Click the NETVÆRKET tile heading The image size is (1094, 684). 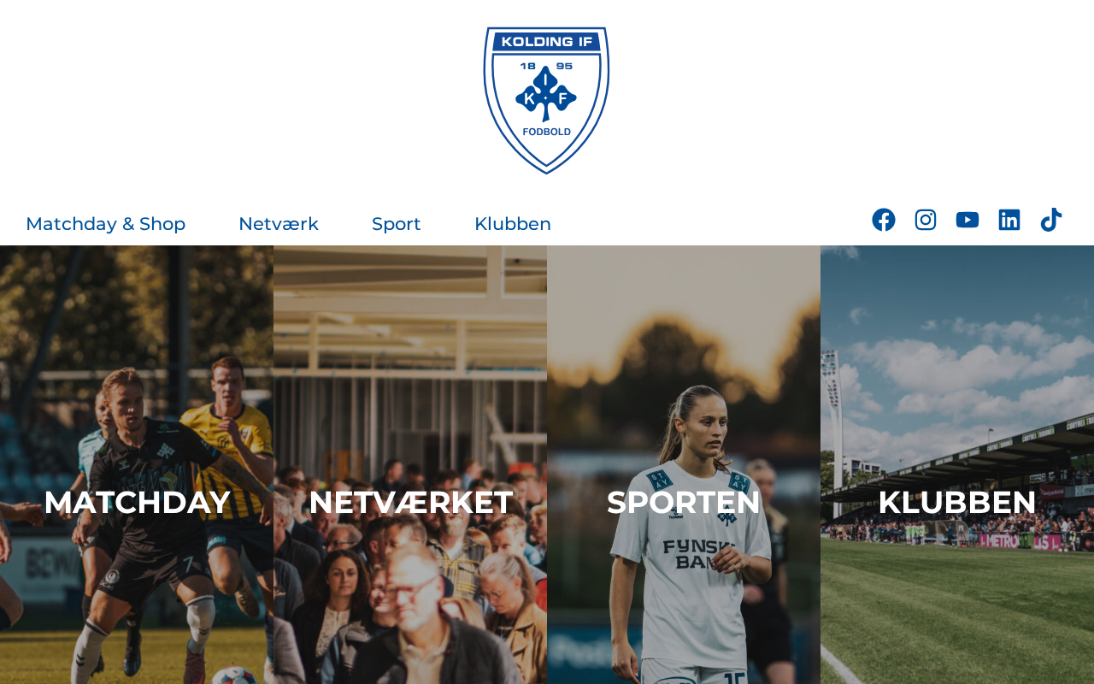pos(410,502)
